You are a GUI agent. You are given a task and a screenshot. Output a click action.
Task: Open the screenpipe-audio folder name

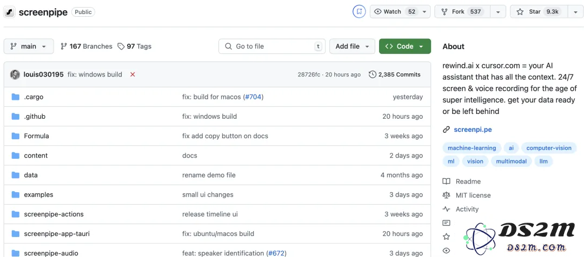[51, 253]
